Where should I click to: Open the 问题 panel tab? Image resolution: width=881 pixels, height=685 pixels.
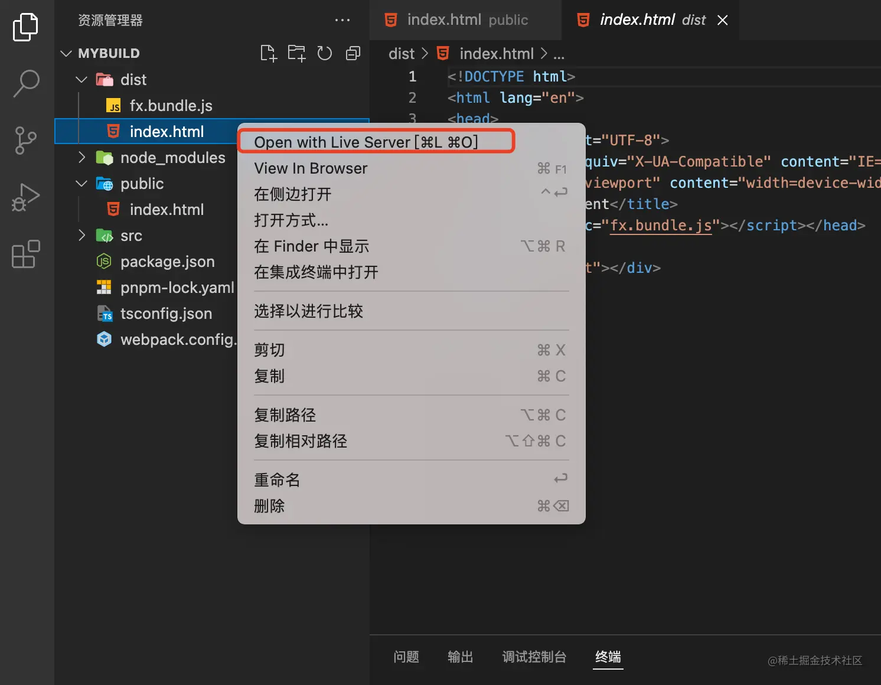tap(406, 657)
